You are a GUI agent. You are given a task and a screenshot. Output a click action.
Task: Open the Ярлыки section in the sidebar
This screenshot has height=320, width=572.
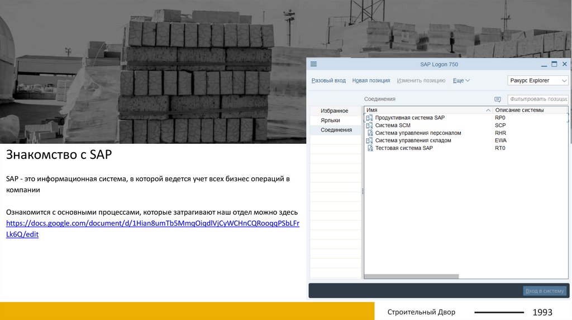coord(330,120)
